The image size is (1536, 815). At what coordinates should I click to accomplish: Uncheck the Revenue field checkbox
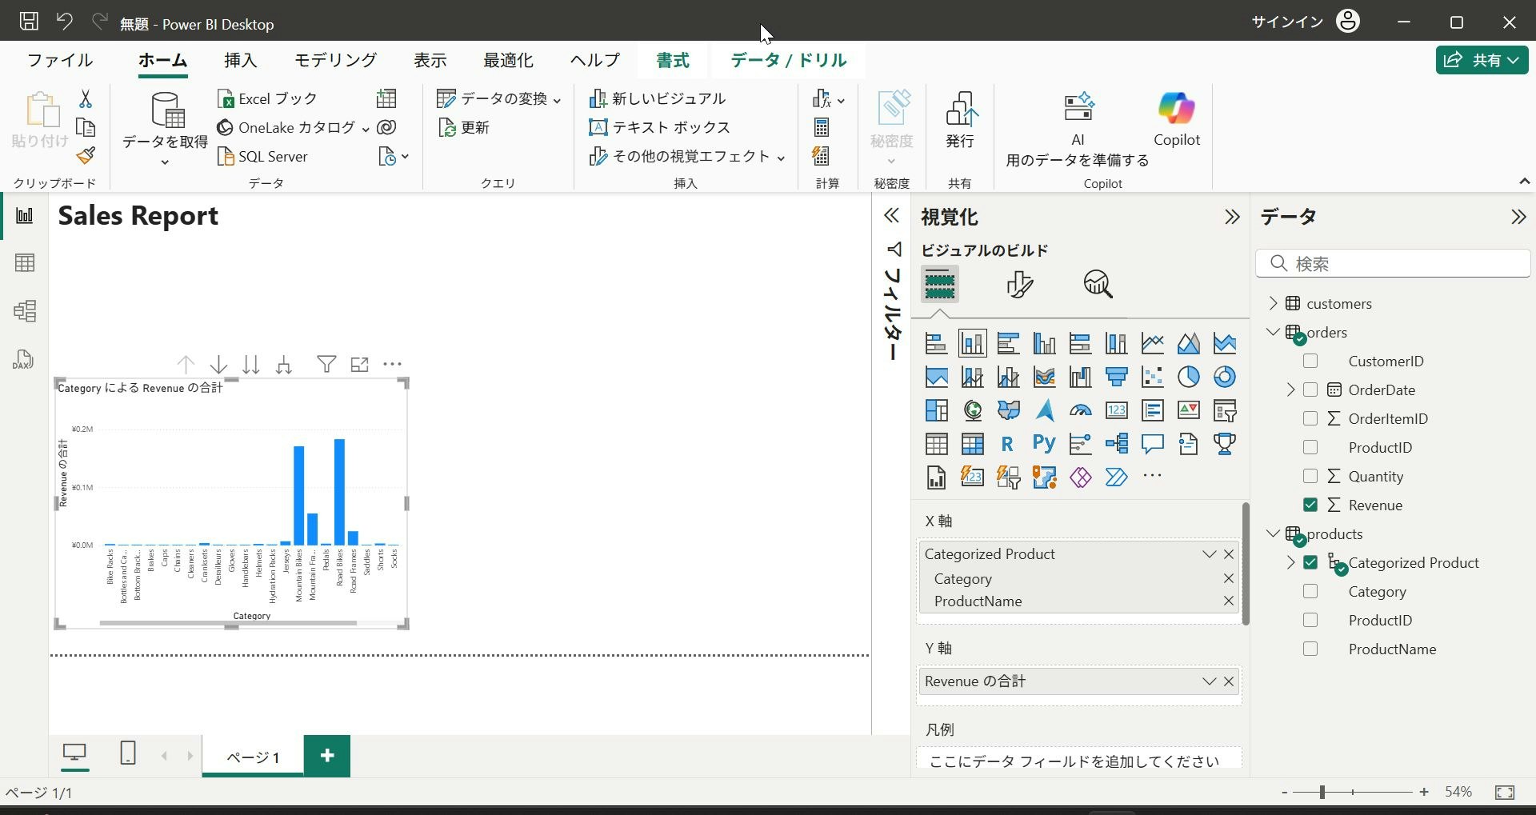1310,505
